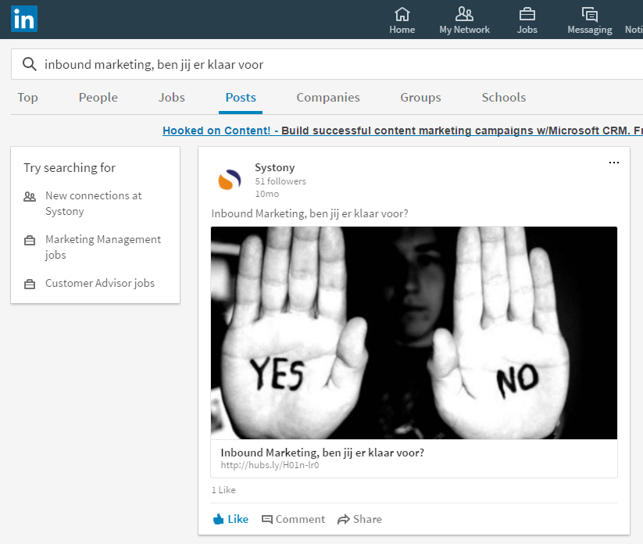Image resolution: width=643 pixels, height=544 pixels.
Task: Click the 51 followers text
Action: click(x=280, y=181)
